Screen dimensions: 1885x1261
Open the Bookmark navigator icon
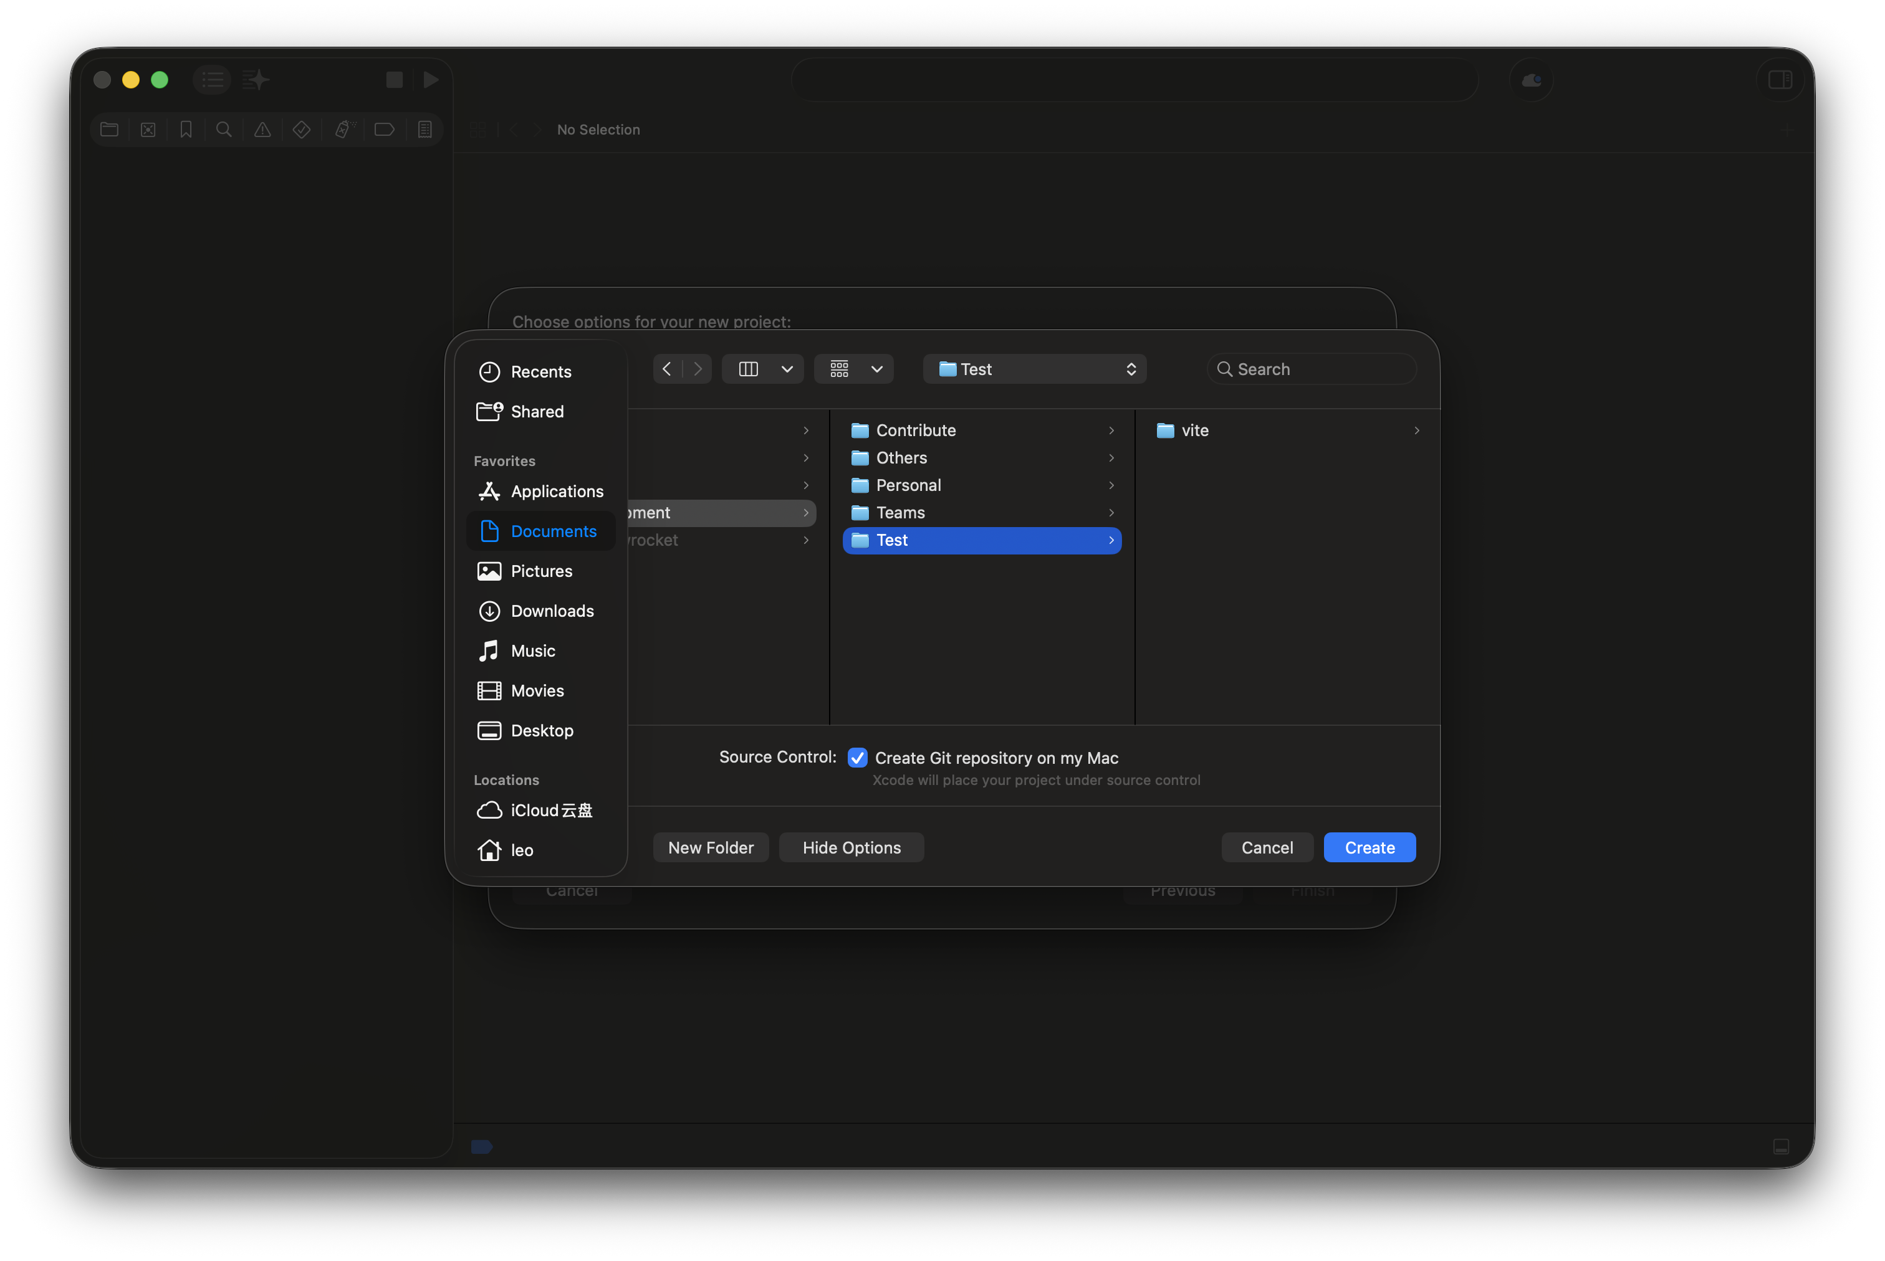pos(186,130)
